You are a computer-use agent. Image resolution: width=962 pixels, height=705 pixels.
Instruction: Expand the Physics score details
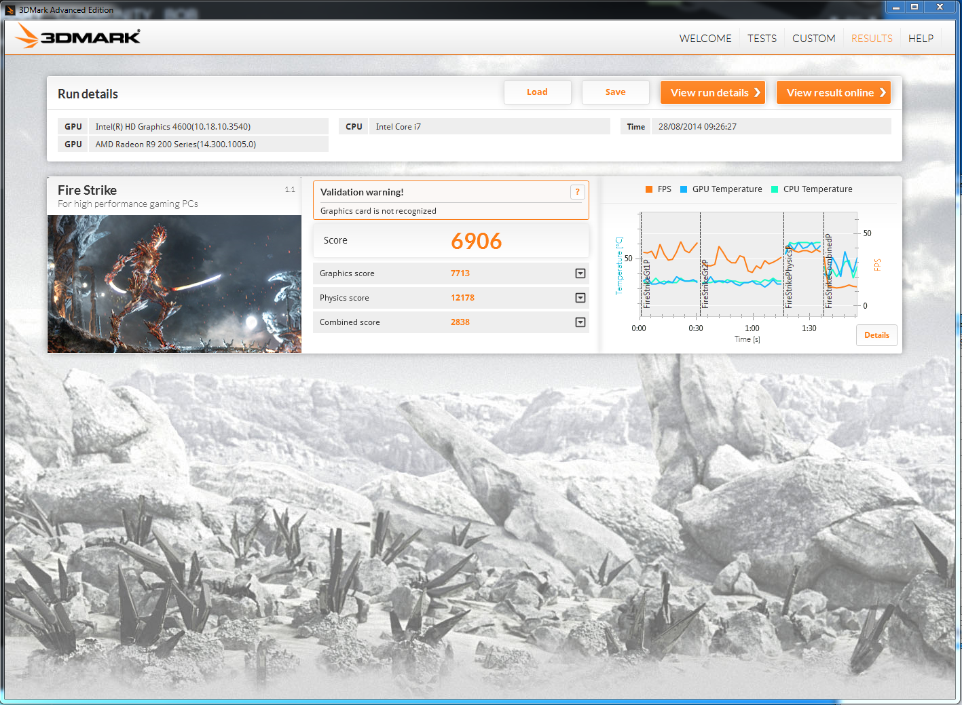tap(580, 298)
